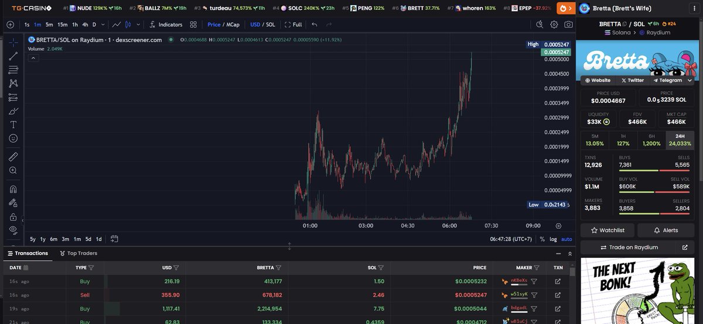
Task: Open price Alerts
Action: click(666, 230)
